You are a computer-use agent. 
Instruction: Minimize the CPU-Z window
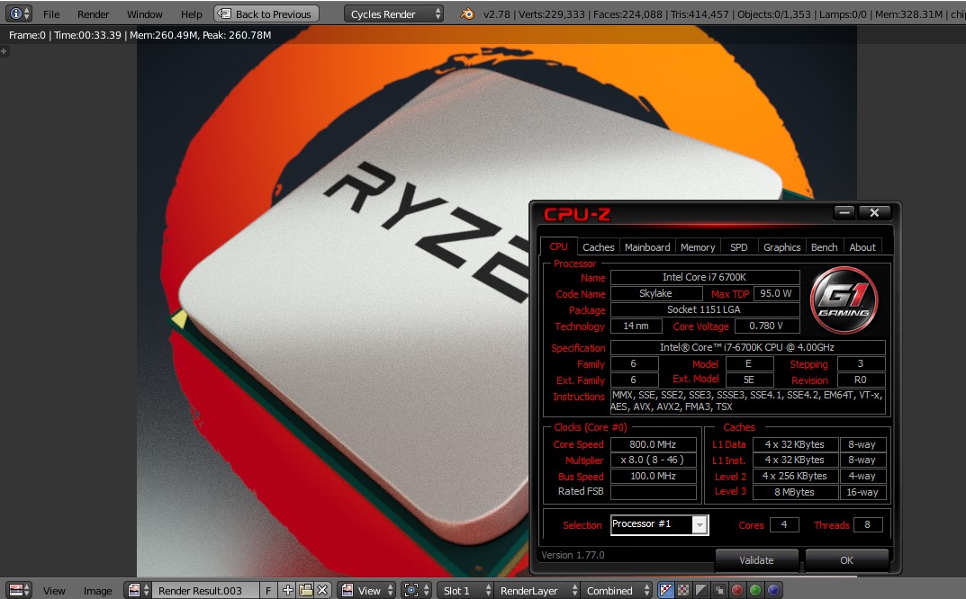coord(845,212)
